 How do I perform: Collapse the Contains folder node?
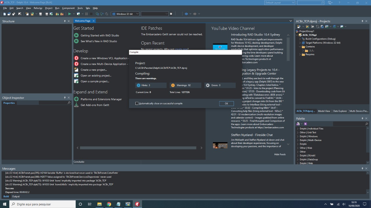click(x=300, y=47)
